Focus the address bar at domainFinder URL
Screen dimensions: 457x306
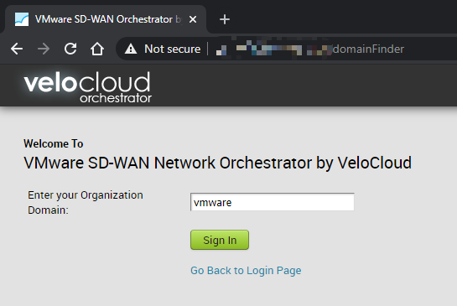(368, 49)
